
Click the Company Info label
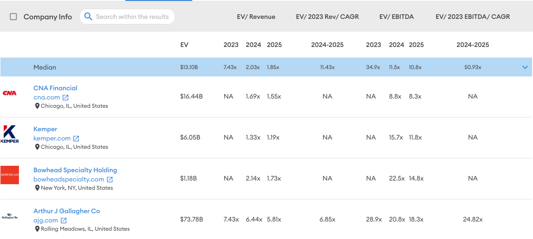[x=48, y=17]
